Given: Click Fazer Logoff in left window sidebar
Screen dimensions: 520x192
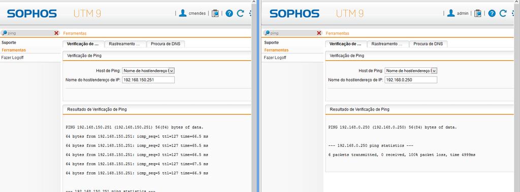Looking at the screenshot, I should (13, 58).
